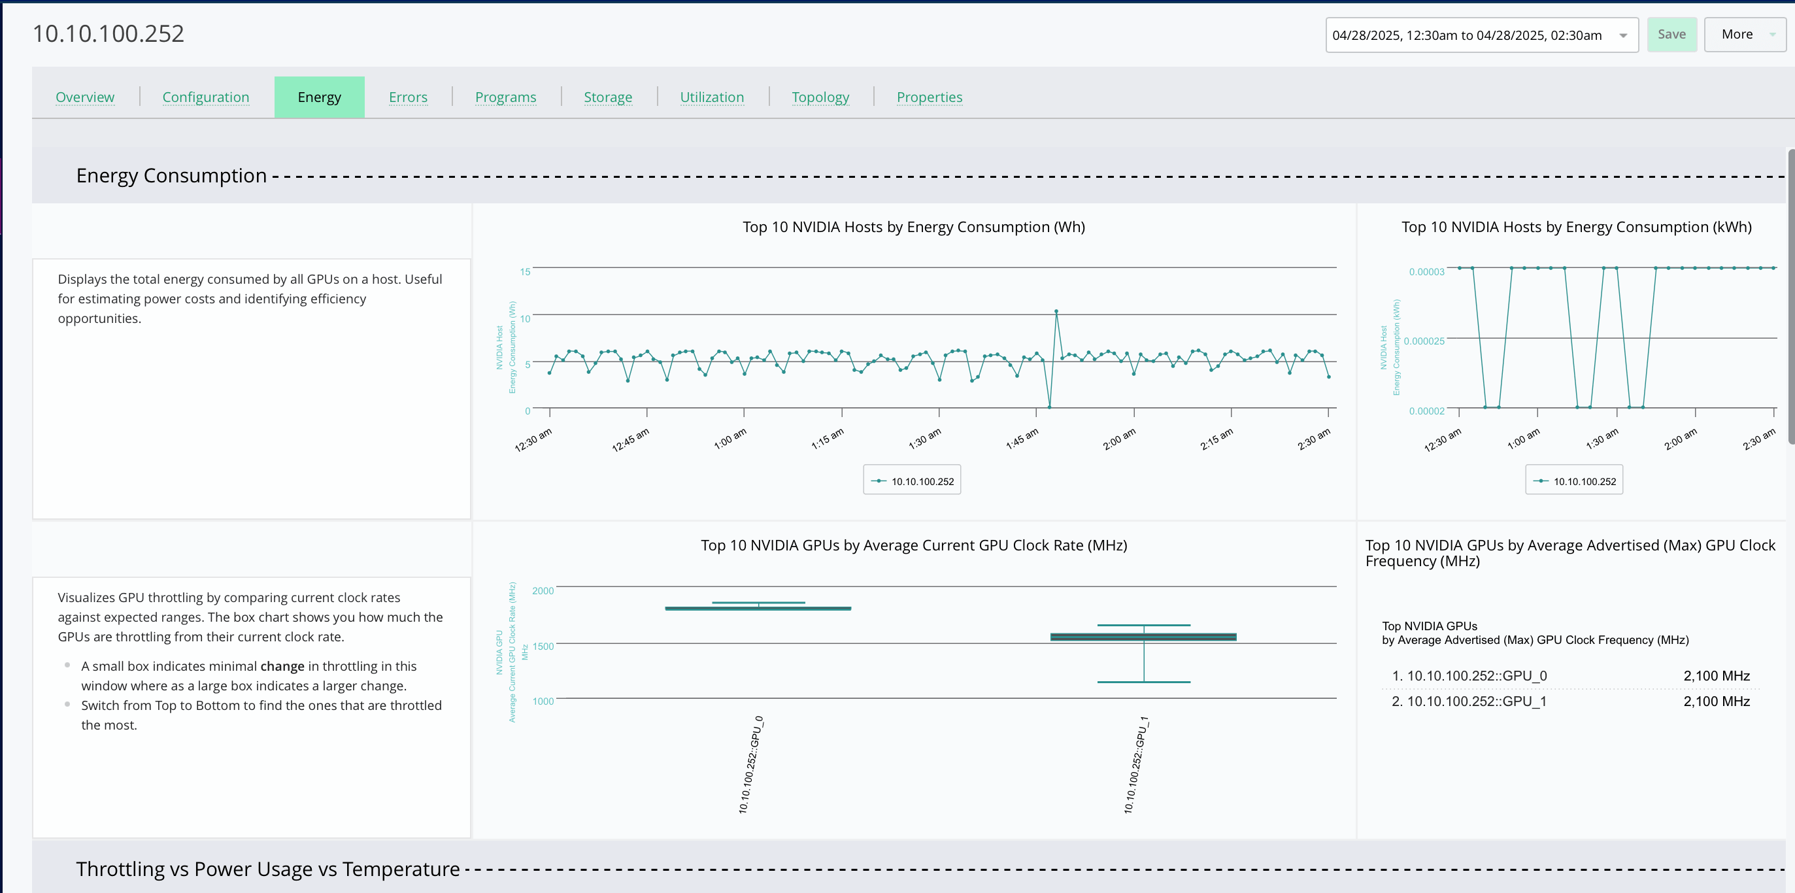
Task: Open the Overview tab
Action: click(85, 97)
